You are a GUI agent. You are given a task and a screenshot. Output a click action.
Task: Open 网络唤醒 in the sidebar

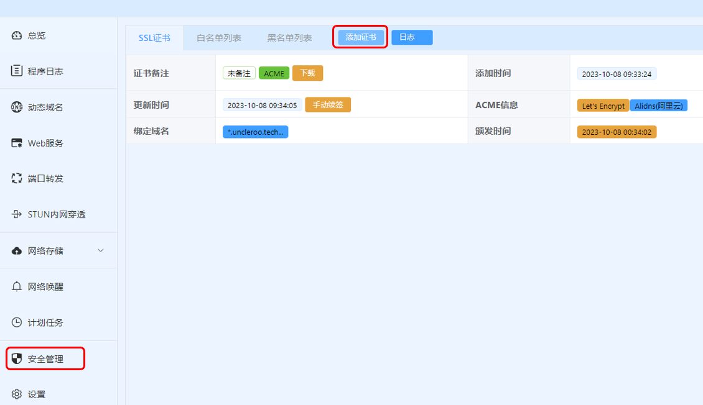point(45,286)
